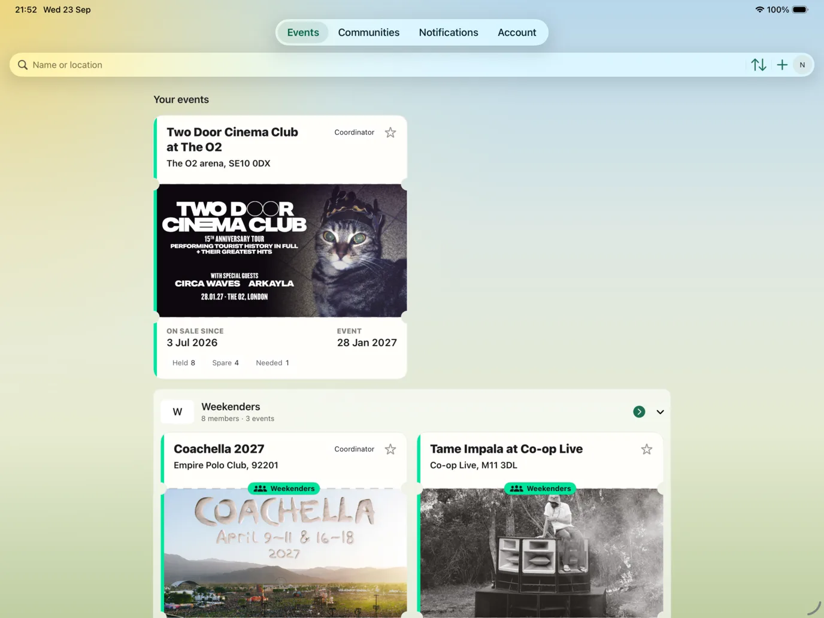Add a new event with plus icon
The image size is (824, 618).
point(782,65)
